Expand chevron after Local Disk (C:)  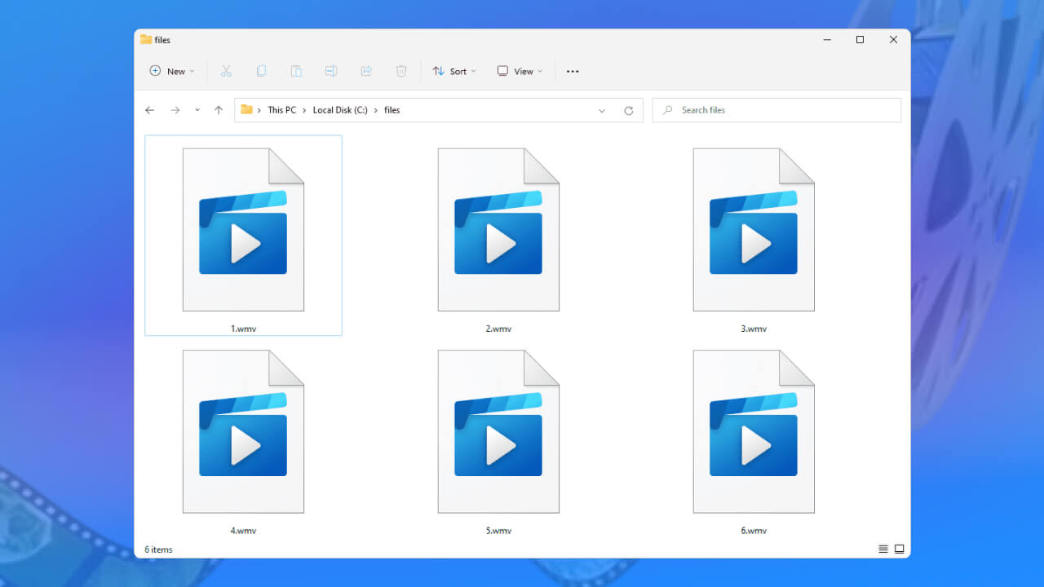(377, 110)
